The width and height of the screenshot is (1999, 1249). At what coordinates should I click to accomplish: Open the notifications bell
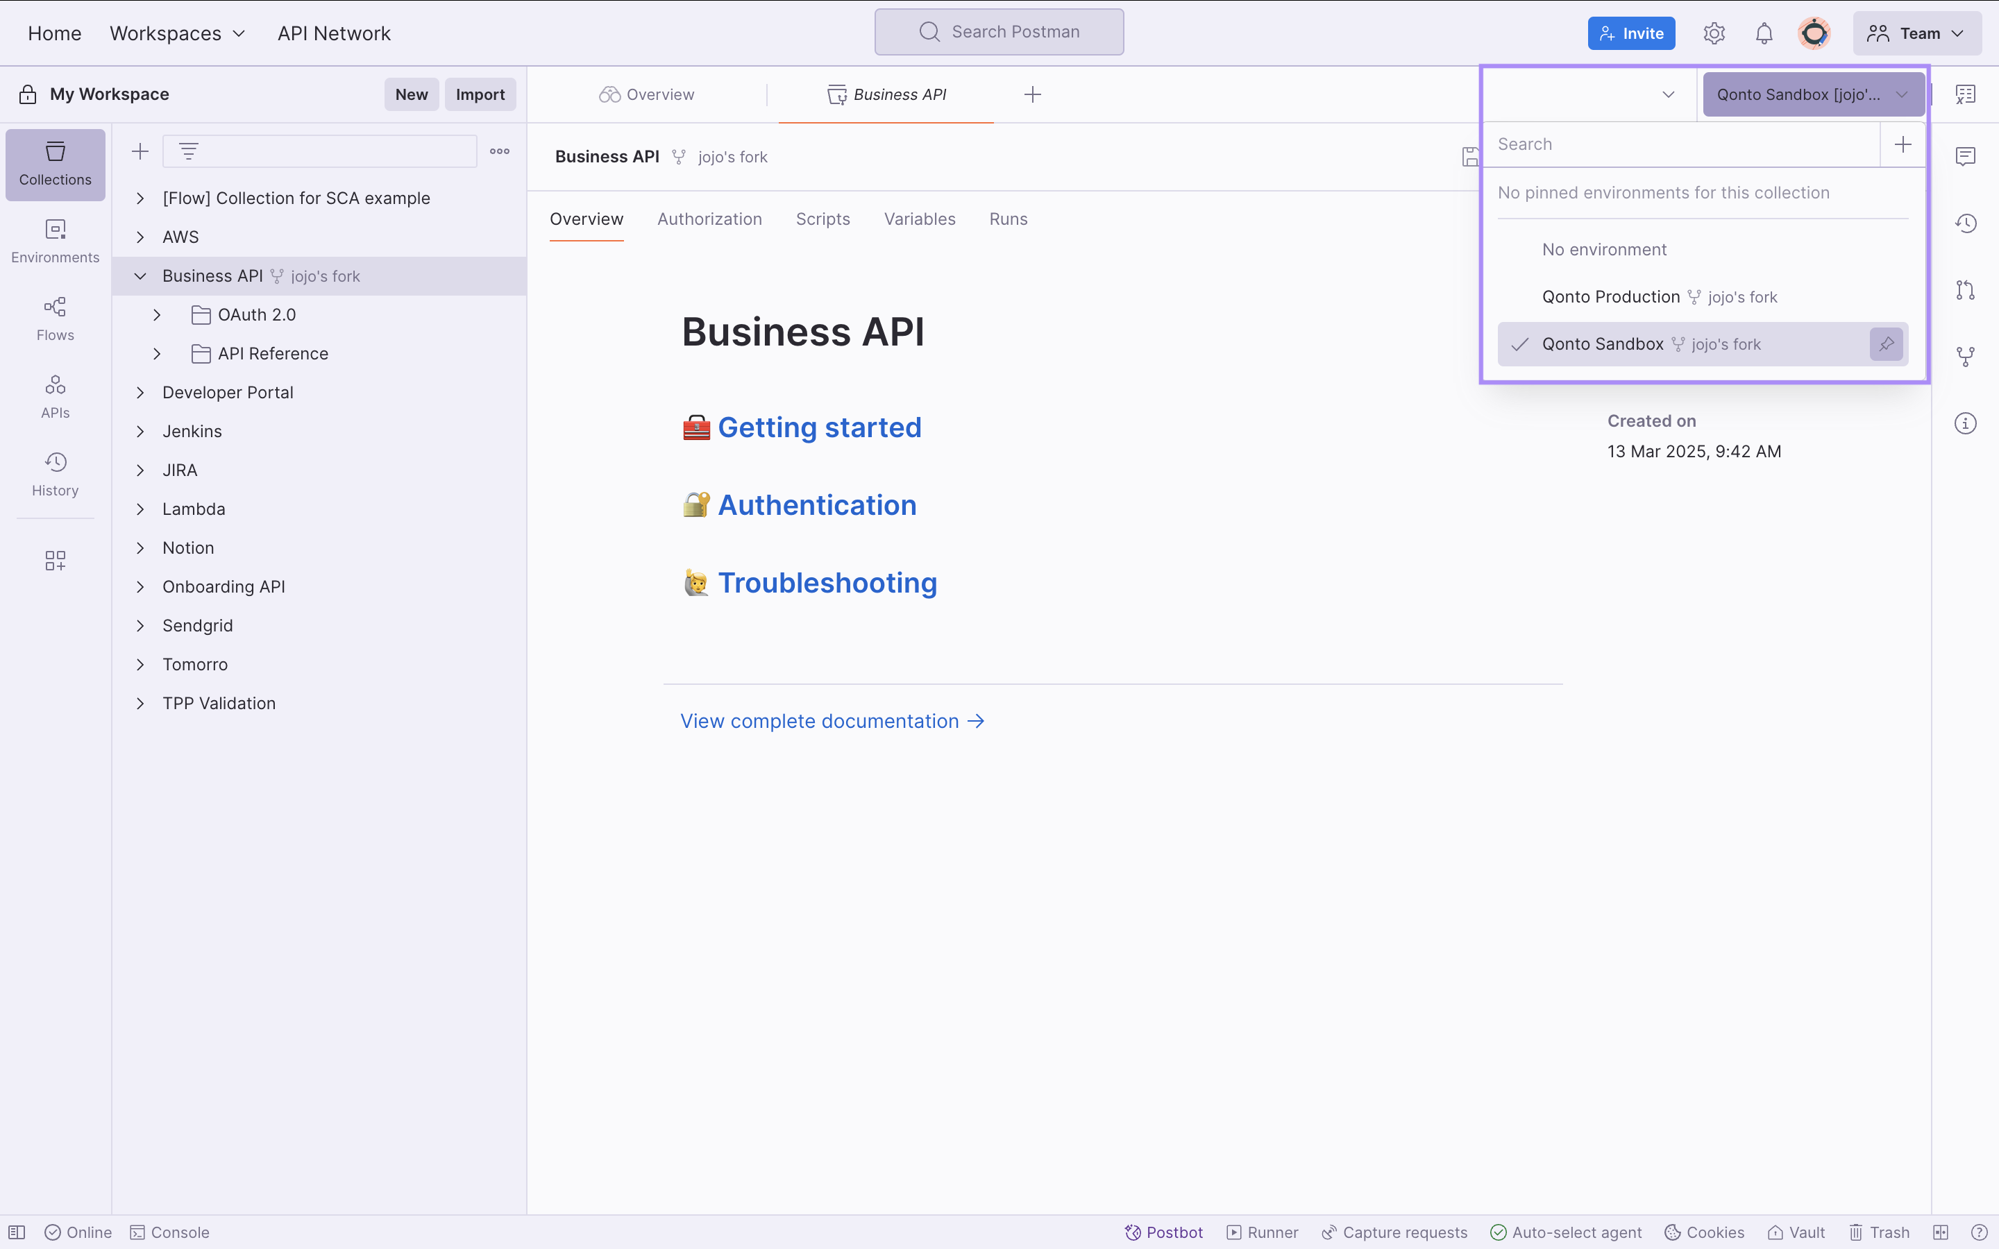point(1764,33)
